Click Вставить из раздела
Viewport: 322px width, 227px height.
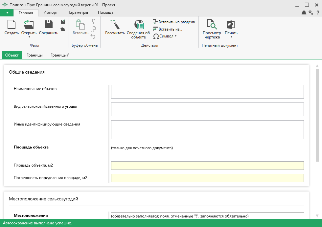coord(174,22)
